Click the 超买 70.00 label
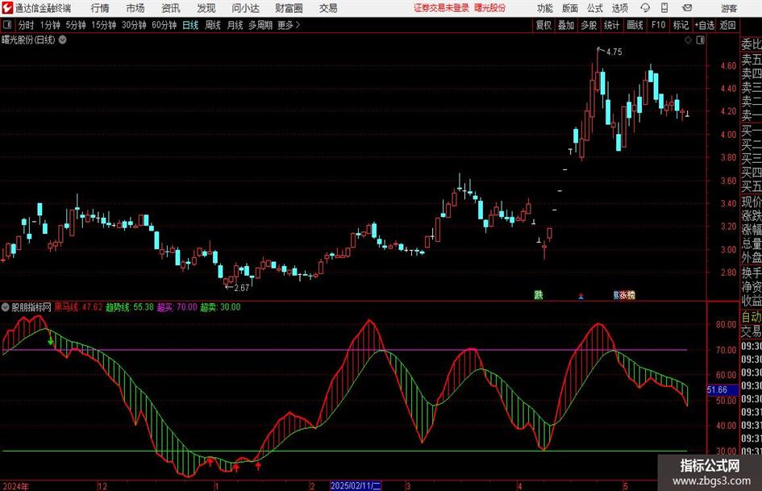762x491 pixels. tap(177, 306)
